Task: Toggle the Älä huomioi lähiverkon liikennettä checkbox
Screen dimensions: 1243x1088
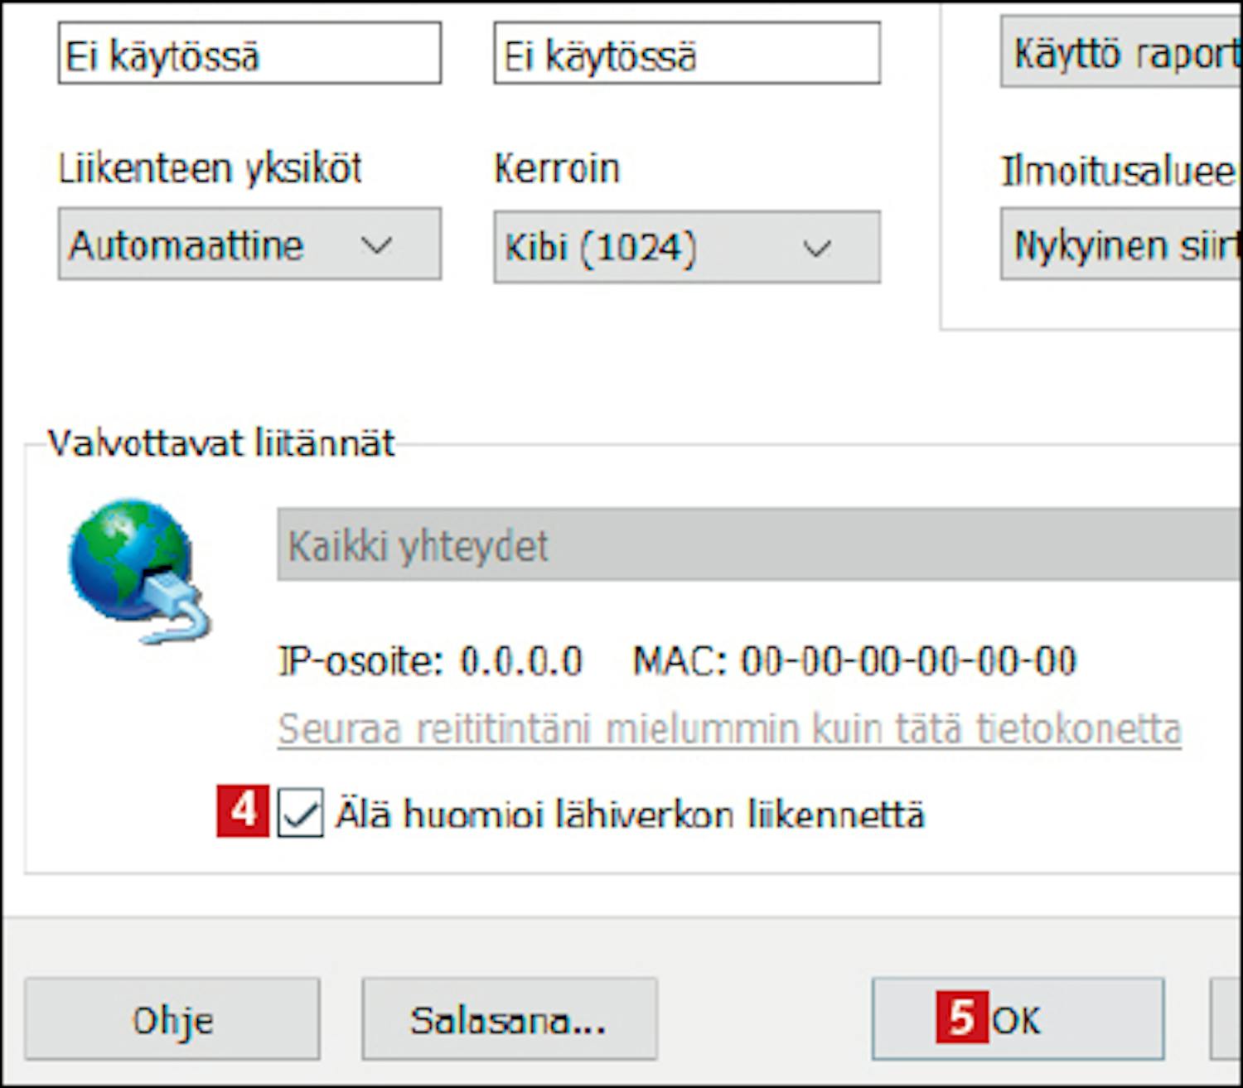Action: point(300,814)
